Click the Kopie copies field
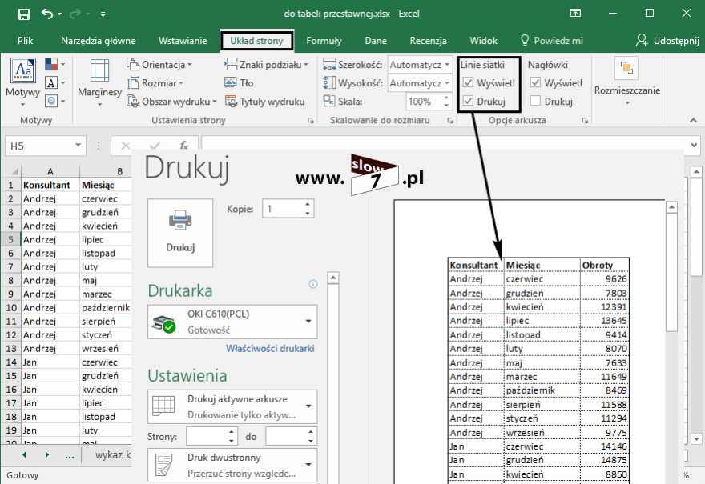Image resolution: width=705 pixels, height=484 pixels. pyautogui.click(x=284, y=209)
